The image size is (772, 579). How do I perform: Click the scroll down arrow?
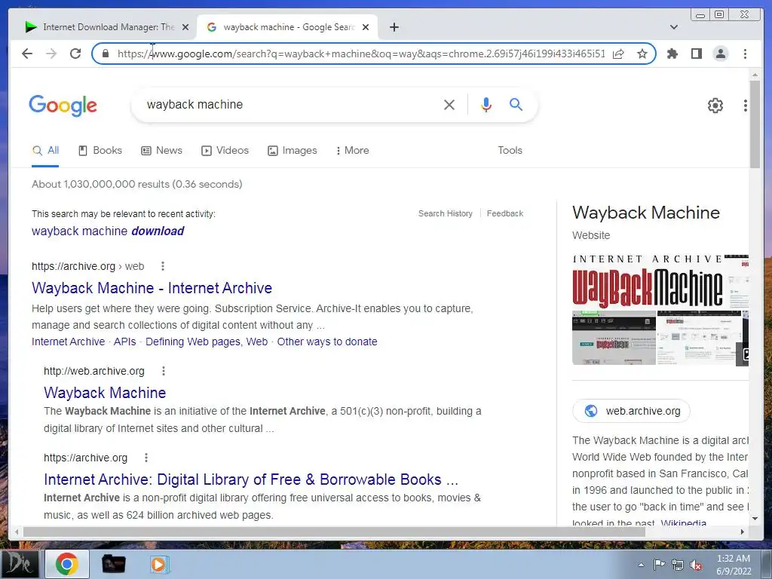coord(754,518)
